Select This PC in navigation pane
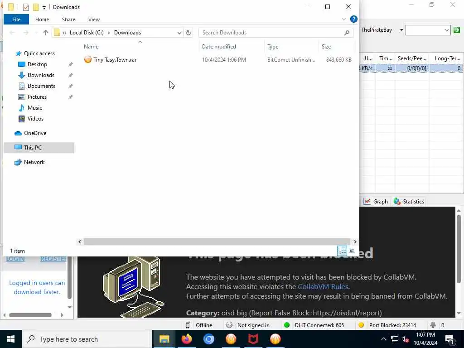This screenshot has height=348, width=464. (x=39, y=148)
